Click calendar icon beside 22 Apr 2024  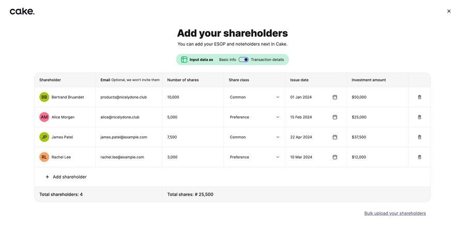tap(335, 137)
